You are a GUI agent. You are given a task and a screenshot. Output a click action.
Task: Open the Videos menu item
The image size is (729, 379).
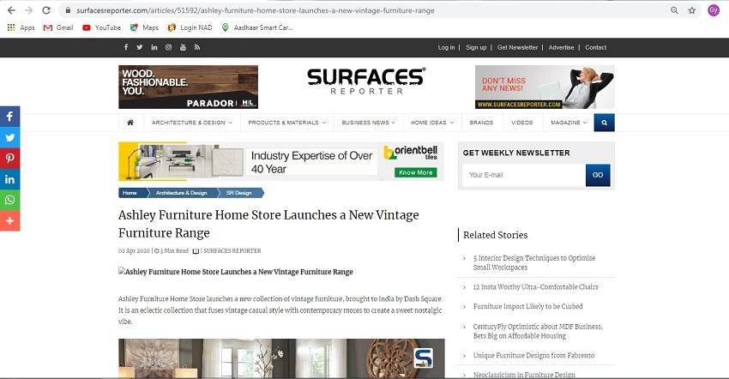[x=522, y=123]
